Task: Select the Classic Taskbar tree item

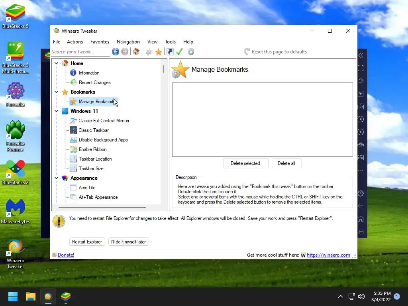Action: [94, 130]
